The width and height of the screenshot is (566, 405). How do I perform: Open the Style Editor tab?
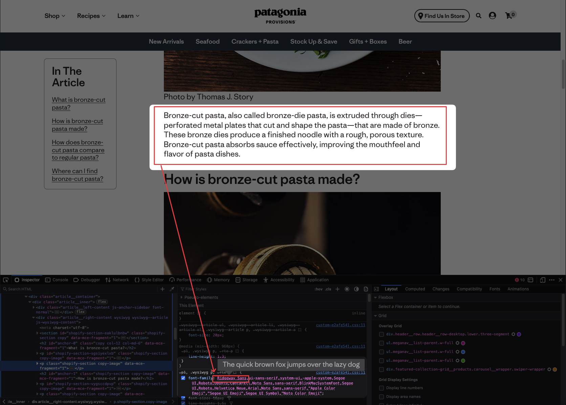[149, 280]
